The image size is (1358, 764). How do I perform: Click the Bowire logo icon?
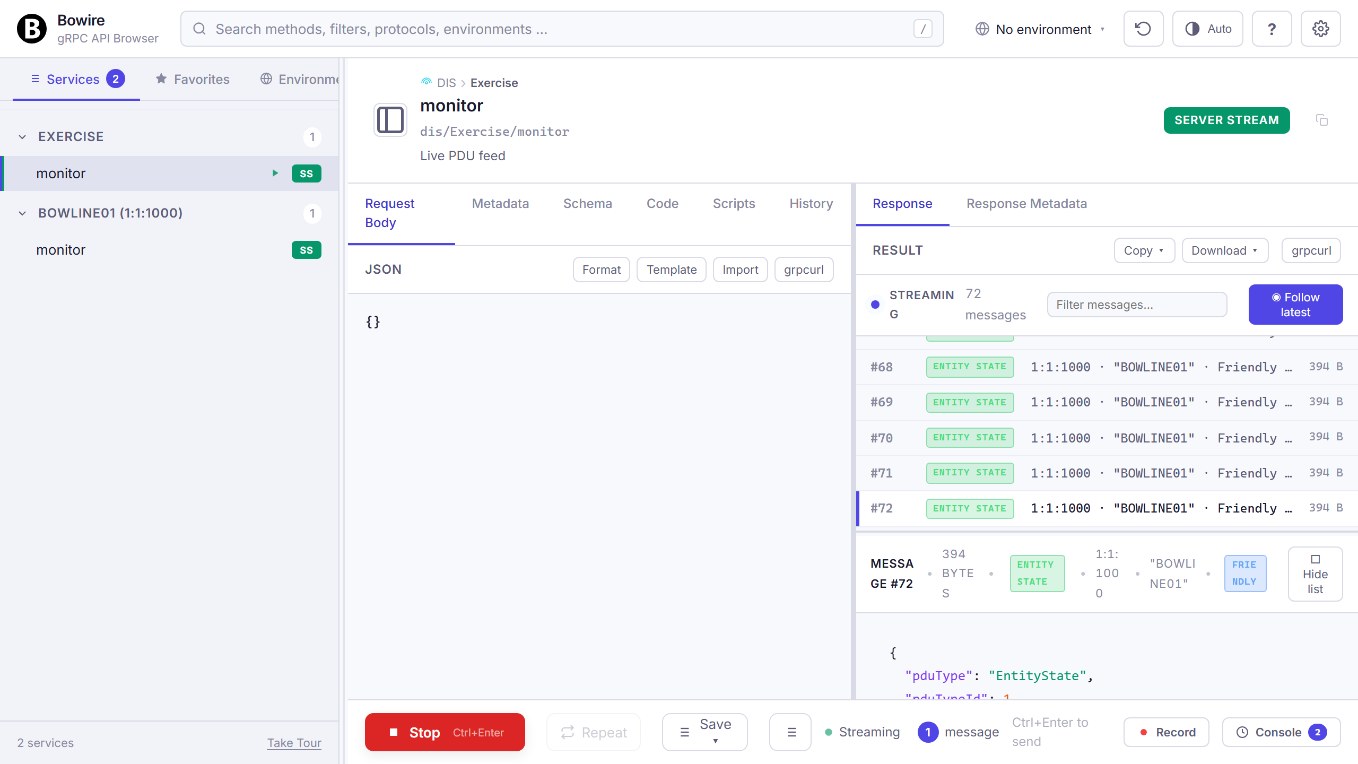tap(32, 29)
